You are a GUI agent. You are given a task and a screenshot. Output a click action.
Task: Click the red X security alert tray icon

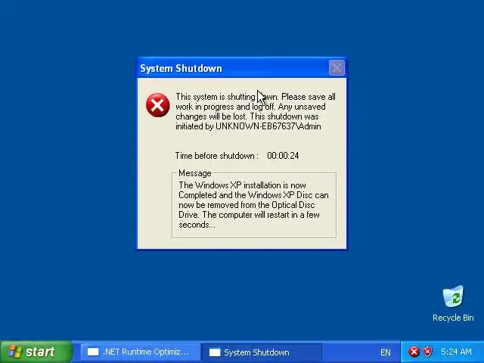coord(414,352)
